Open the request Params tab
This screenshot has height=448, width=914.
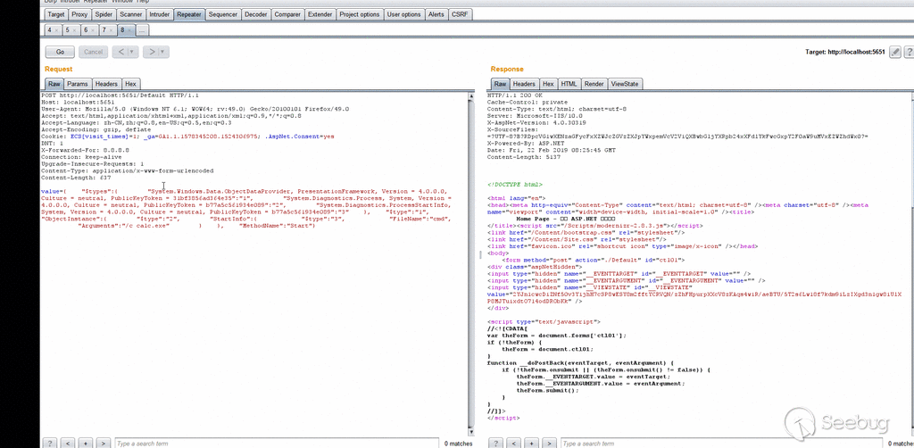click(78, 84)
